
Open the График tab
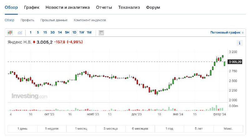[x=32, y=7]
